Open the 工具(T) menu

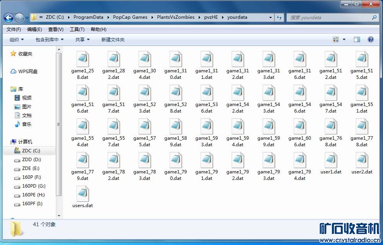[x=77, y=29]
